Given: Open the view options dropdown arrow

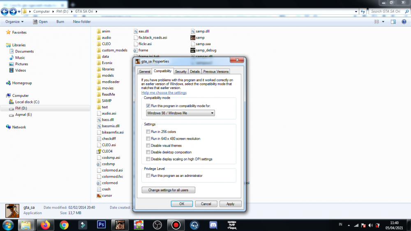Looking at the screenshot, I should tap(383, 22).
